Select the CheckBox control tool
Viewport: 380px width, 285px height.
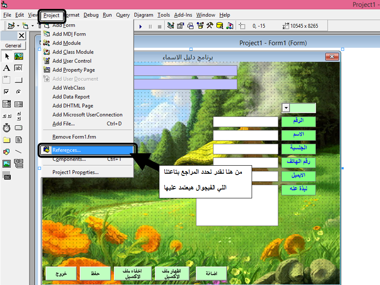tap(7, 92)
